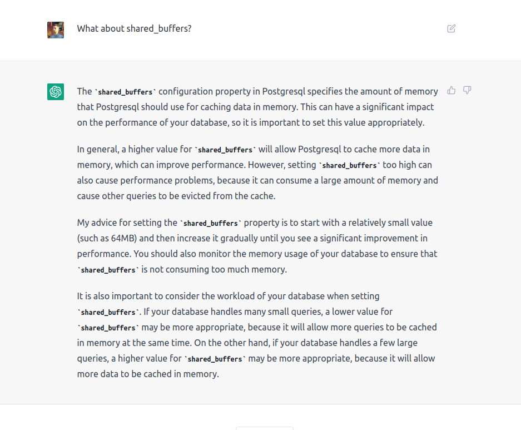The height and width of the screenshot is (430, 521).
Task: Give the response a thumbs down
Action: pyautogui.click(x=467, y=90)
